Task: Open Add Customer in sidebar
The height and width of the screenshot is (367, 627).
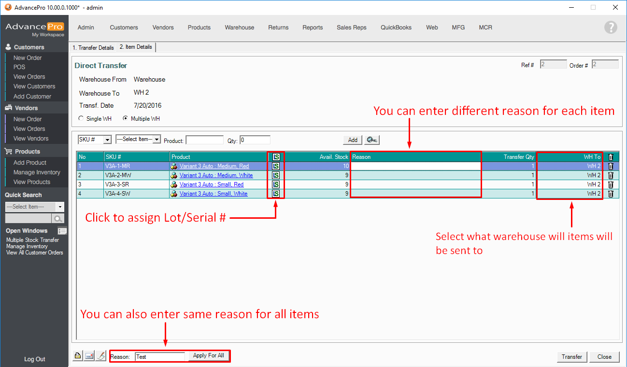Action: (32, 97)
